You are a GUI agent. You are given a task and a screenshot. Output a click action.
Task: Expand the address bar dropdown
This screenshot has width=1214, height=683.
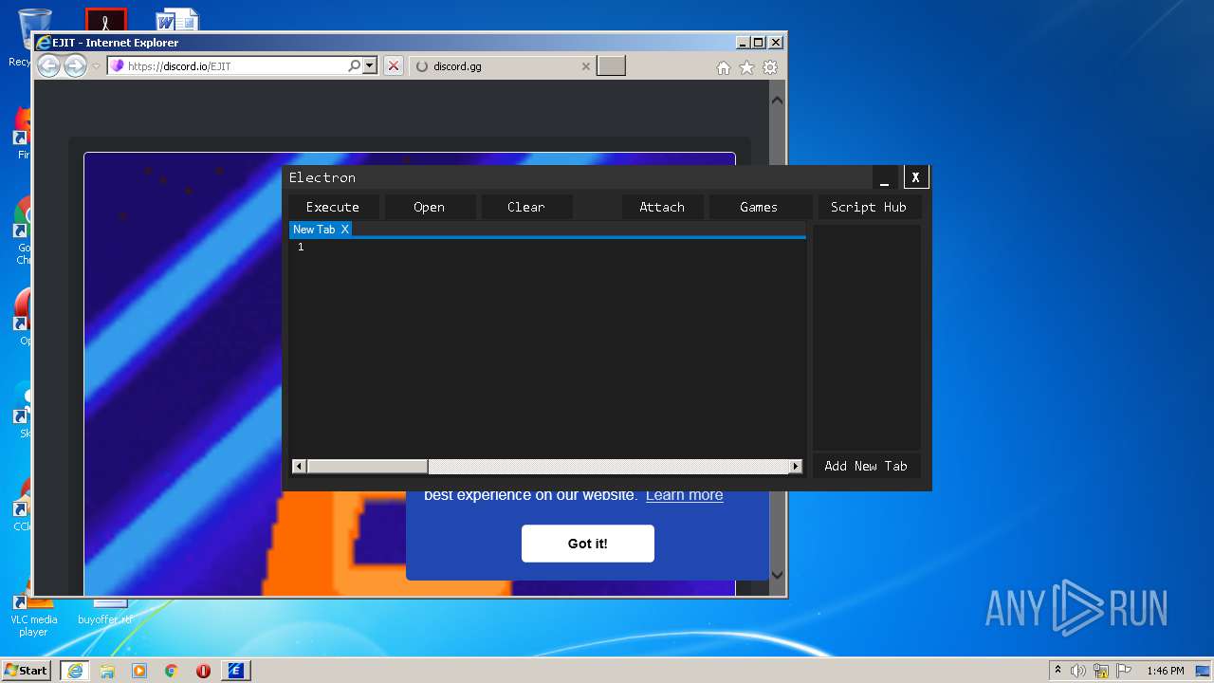tap(370, 65)
